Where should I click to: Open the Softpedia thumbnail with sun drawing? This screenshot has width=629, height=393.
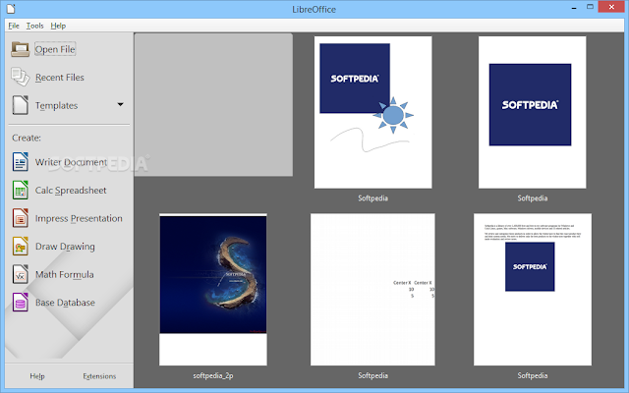point(373,112)
